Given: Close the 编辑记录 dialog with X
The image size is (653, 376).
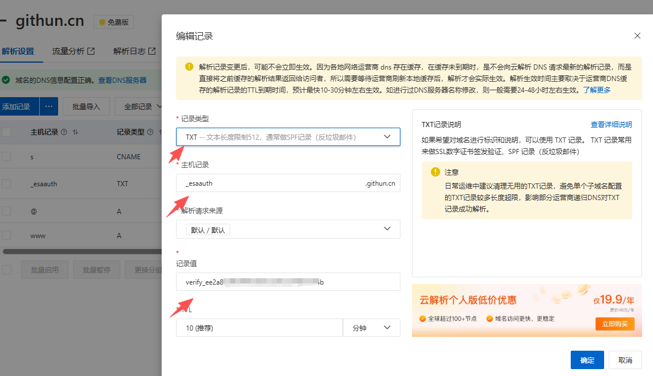Looking at the screenshot, I should click(x=637, y=36).
